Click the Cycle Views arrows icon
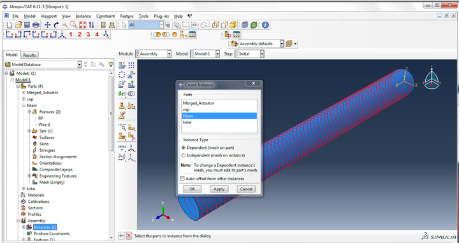Image resolution: width=459 pixels, height=243 pixels. coord(91,25)
